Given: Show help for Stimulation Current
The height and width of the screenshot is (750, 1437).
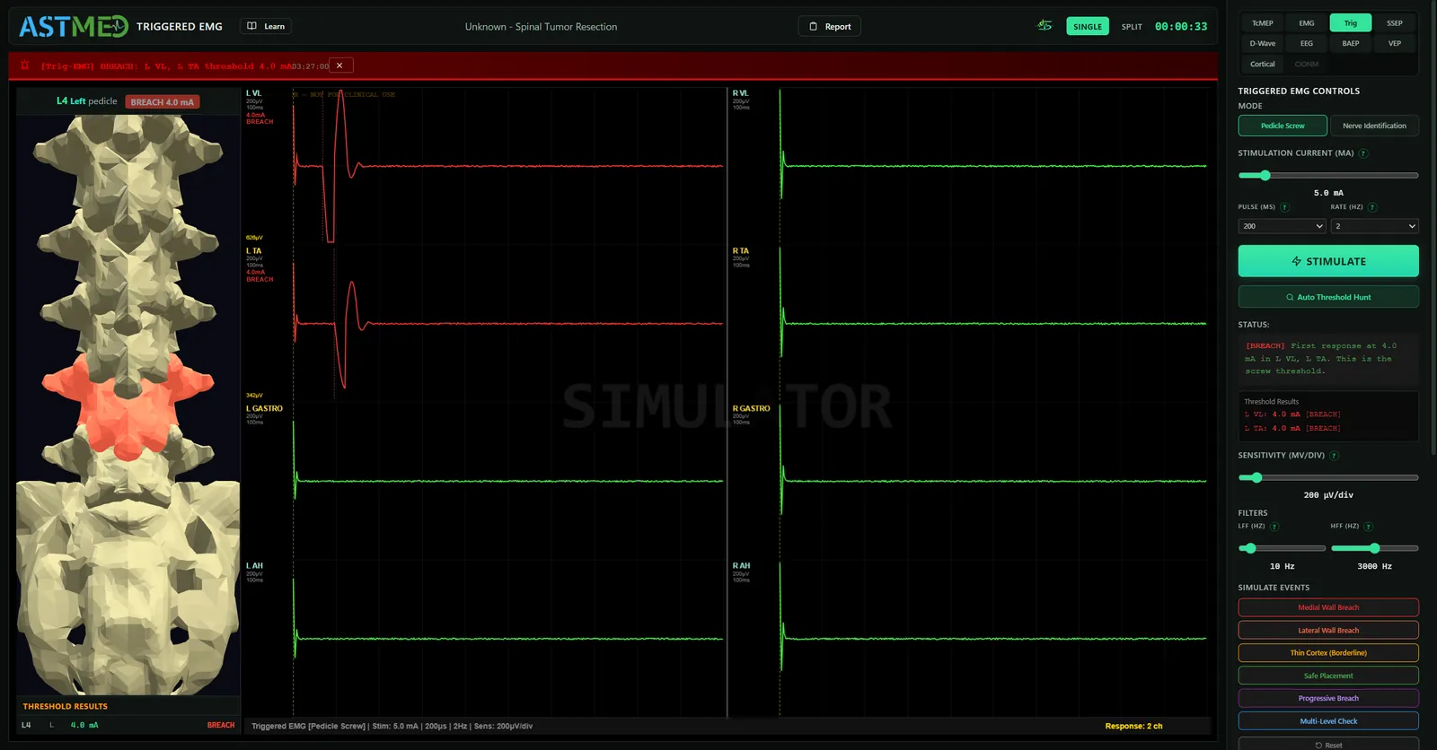Looking at the screenshot, I should click(x=1363, y=153).
